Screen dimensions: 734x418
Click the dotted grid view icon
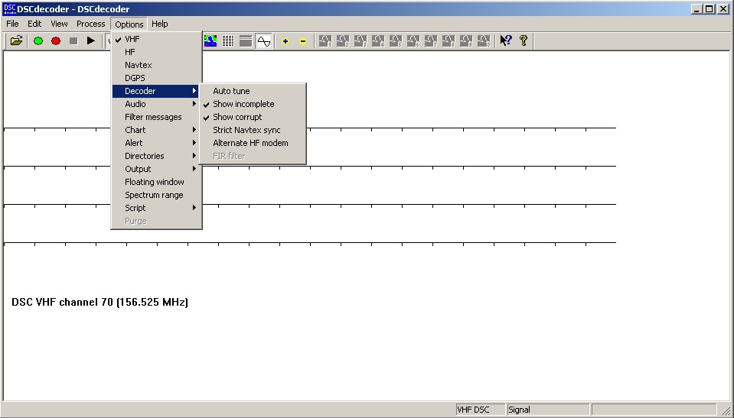(228, 41)
